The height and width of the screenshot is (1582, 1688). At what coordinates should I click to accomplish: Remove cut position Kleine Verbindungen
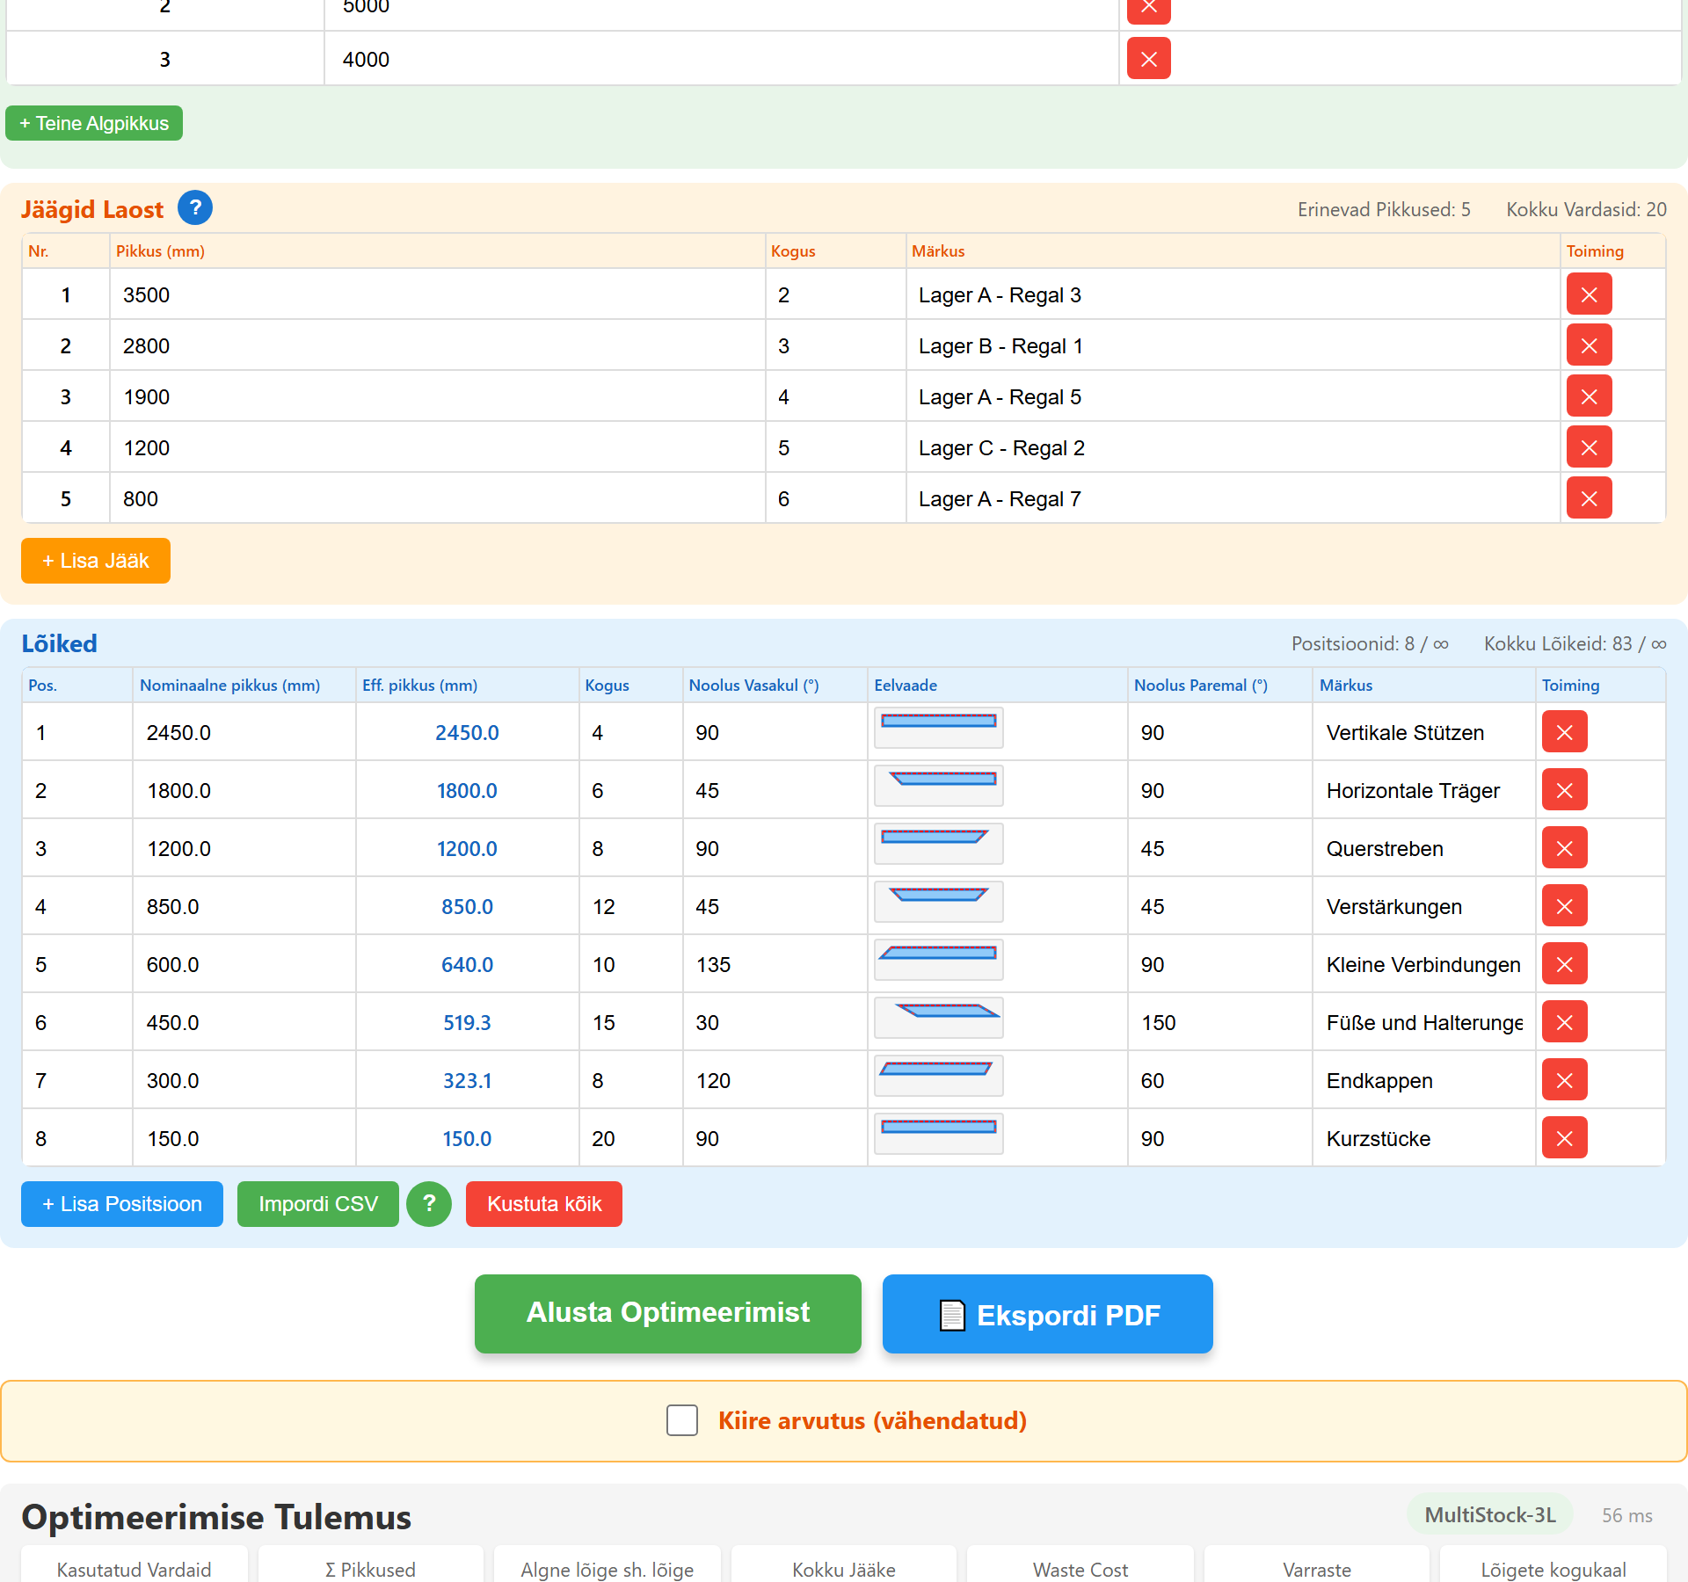coord(1564,964)
